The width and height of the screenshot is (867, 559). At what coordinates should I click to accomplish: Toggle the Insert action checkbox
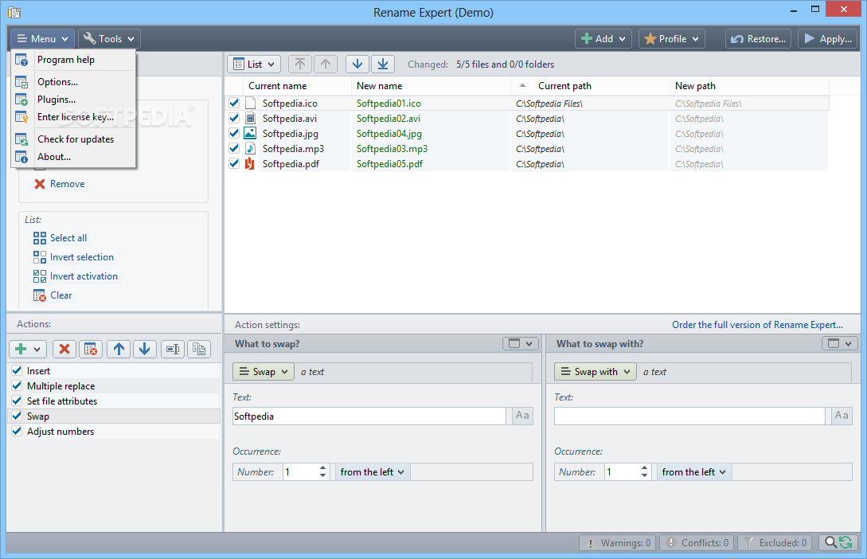coord(17,370)
